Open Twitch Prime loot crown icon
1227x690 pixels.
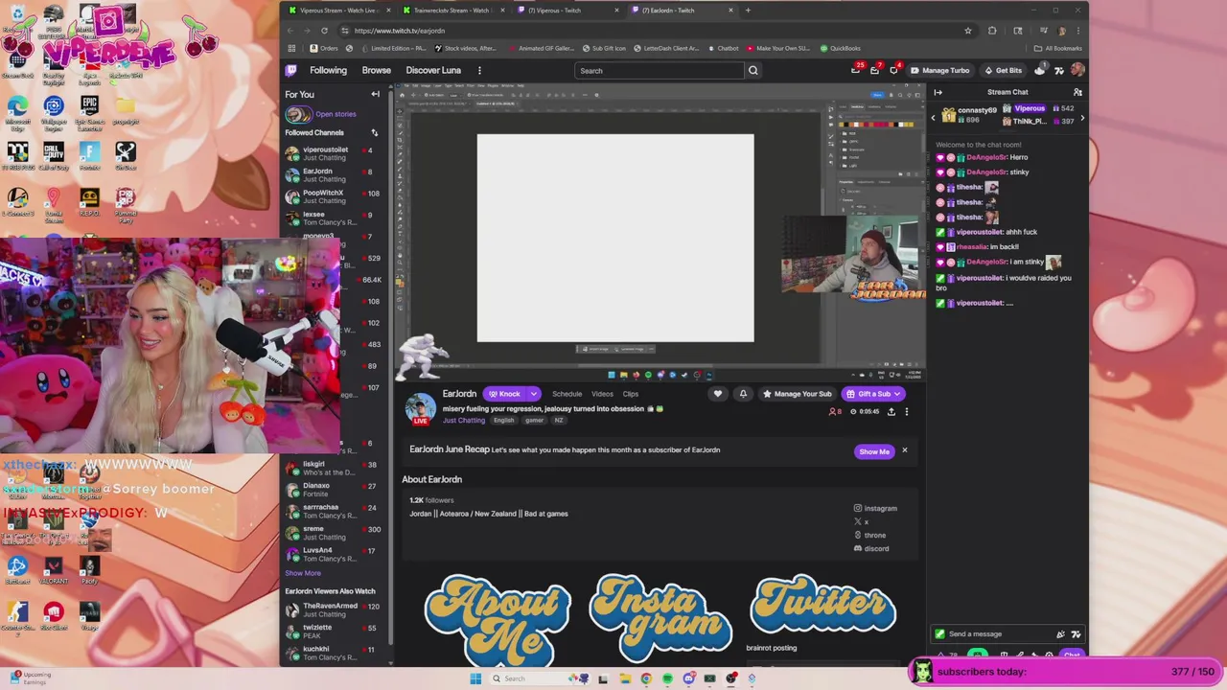(855, 70)
